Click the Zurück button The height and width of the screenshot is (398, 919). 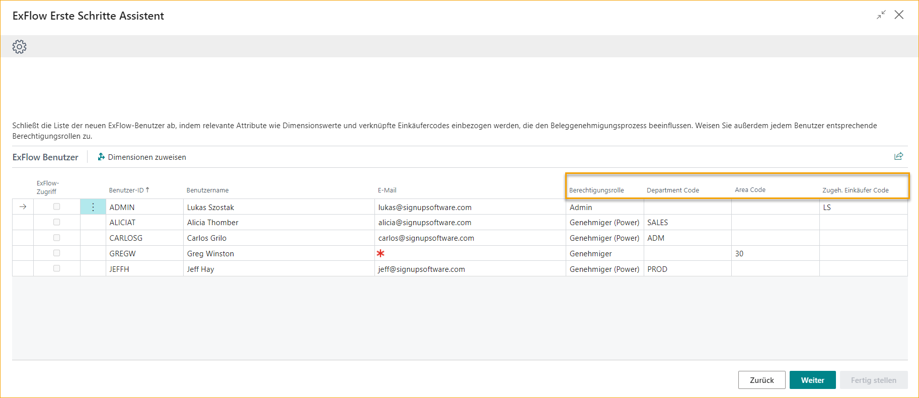[x=761, y=380]
